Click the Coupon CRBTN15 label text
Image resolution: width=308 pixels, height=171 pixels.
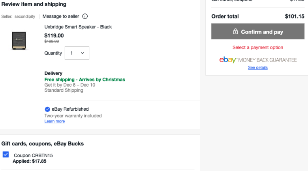click(x=33, y=156)
